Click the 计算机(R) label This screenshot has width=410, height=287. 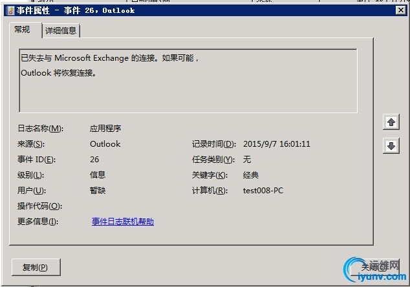pos(210,191)
